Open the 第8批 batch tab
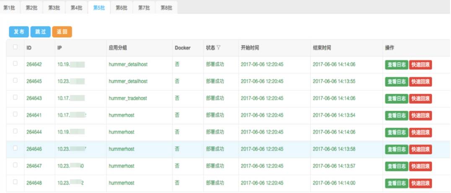This screenshot has width=451, height=193. point(166,8)
